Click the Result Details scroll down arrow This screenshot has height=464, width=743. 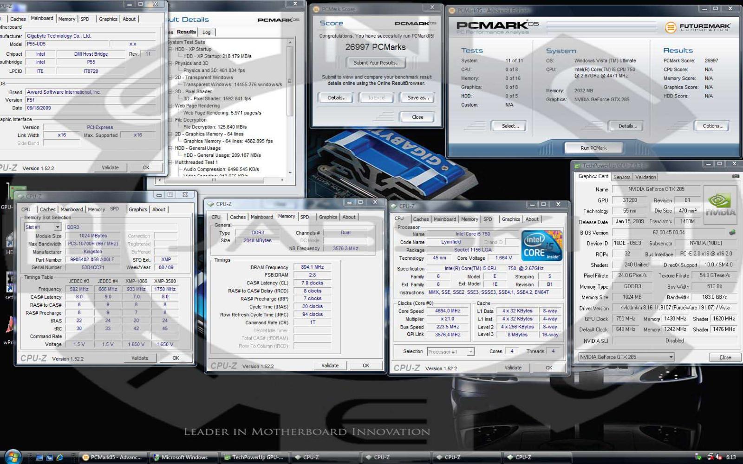(x=290, y=173)
